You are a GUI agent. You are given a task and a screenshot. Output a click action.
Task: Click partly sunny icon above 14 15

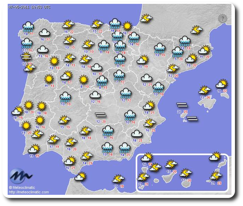[70, 58]
